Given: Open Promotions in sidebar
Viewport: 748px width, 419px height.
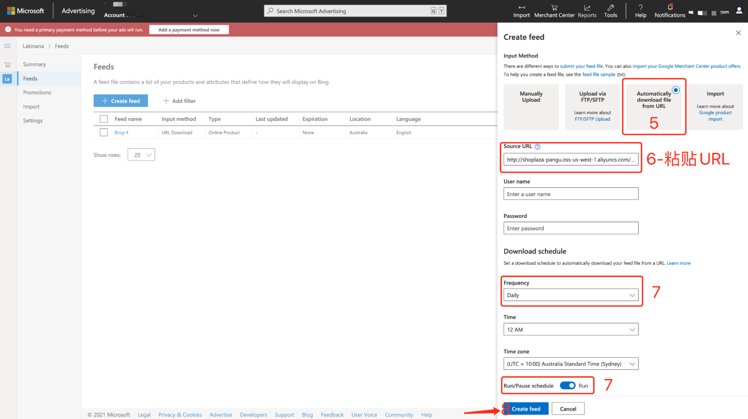Looking at the screenshot, I should tap(37, 92).
